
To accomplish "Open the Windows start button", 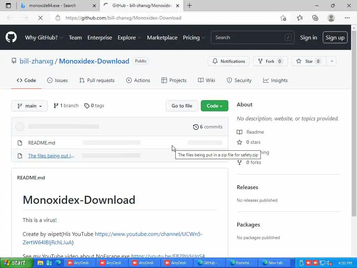I will (16, 263).
